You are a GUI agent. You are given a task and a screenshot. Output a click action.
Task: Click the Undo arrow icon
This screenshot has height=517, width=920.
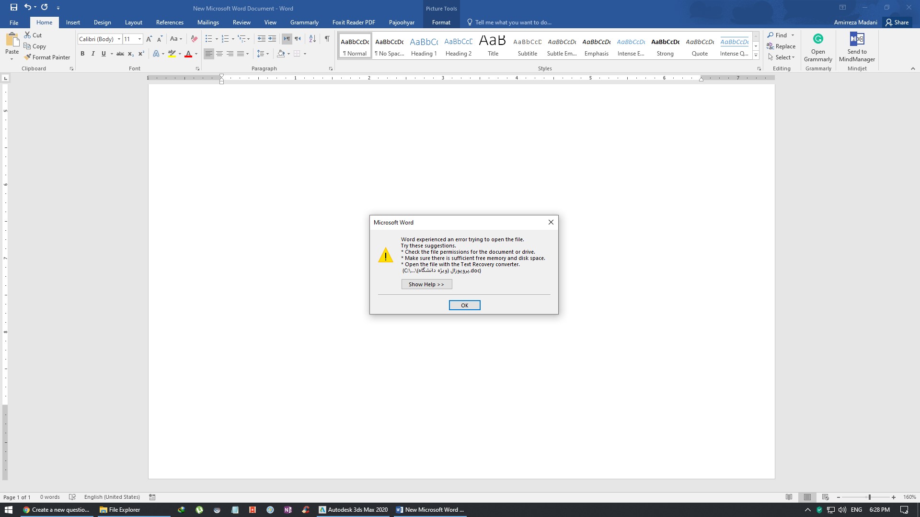tap(28, 7)
